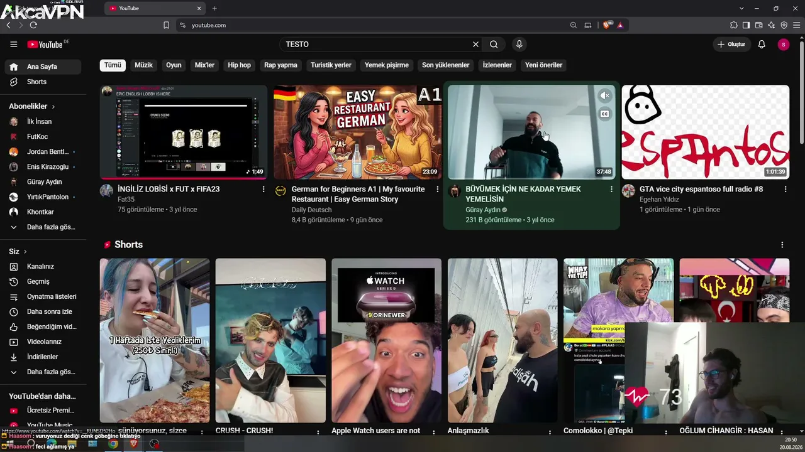Viewport: 805px width, 452px height.
Task: Expand the Abonelikler section
Action: pos(32,106)
